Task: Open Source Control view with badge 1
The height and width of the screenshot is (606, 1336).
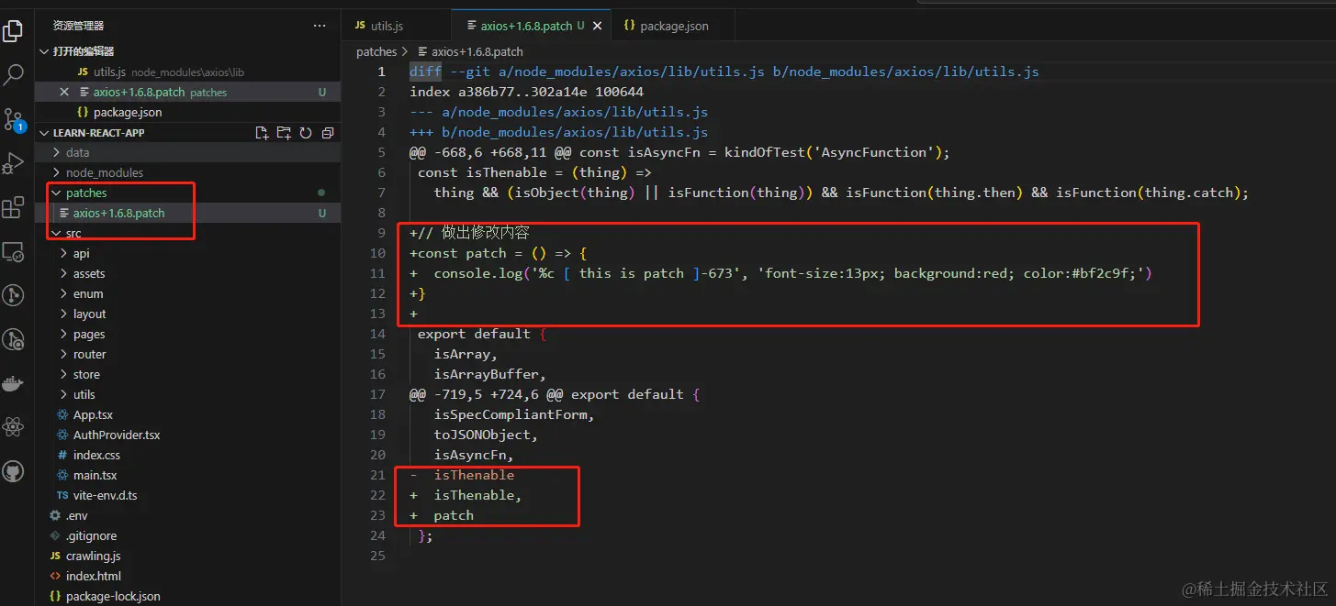Action: point(13,119)
